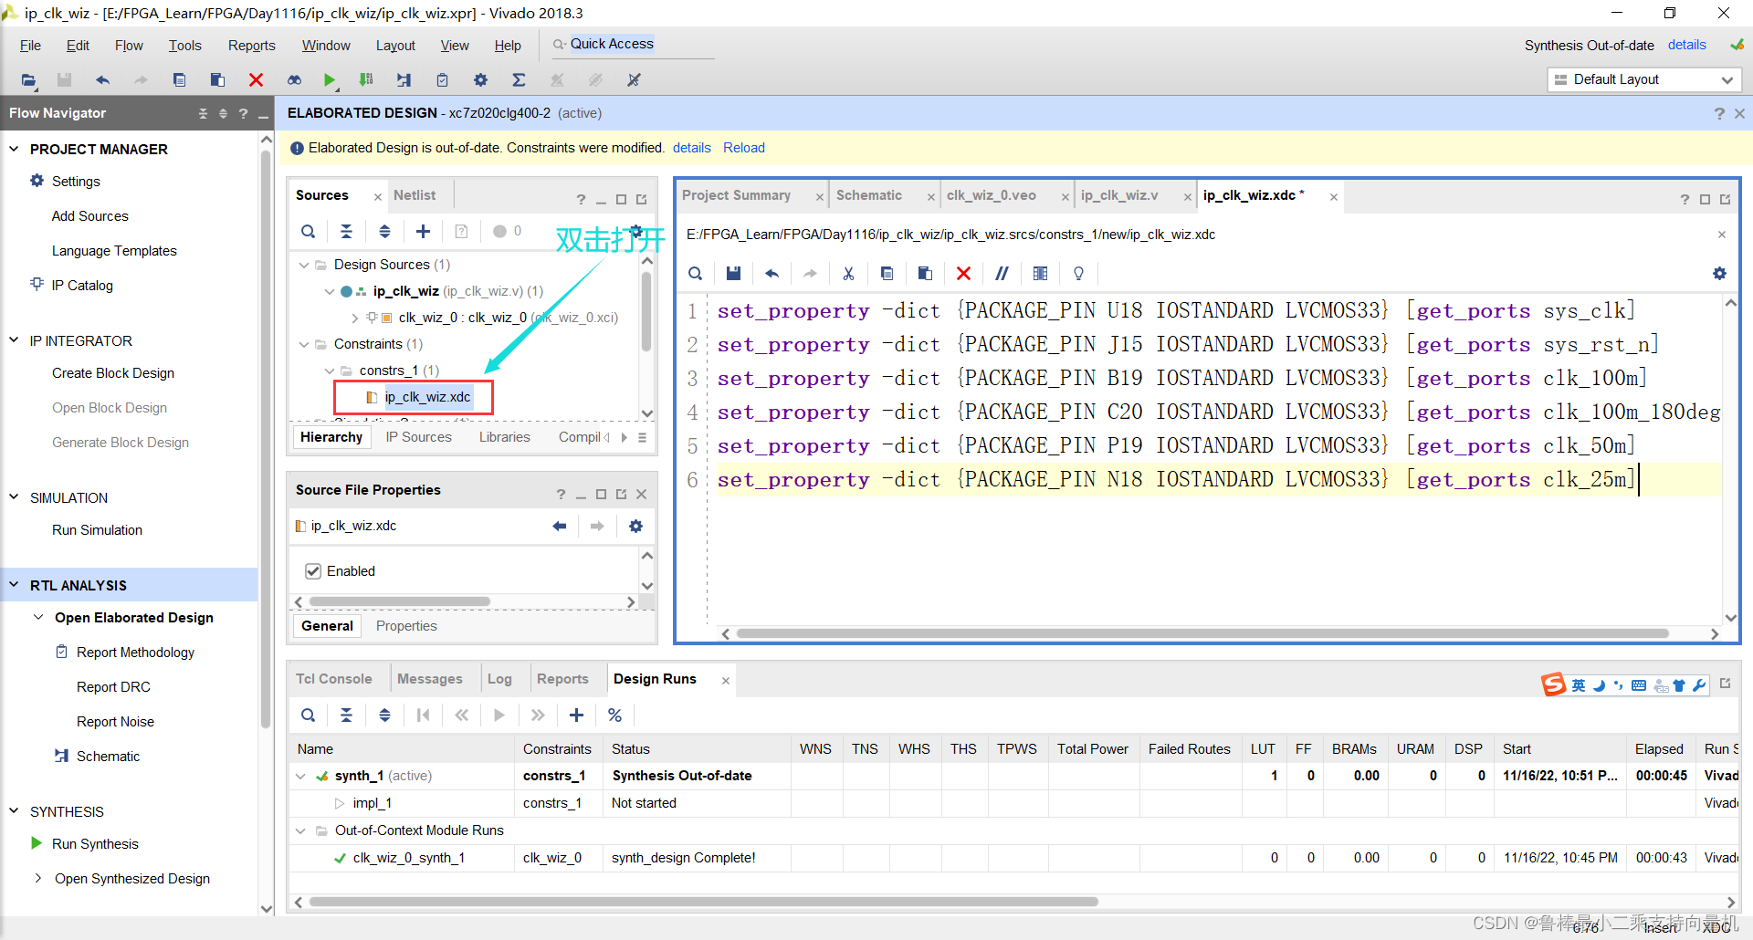Screen dimensions: 1753x940
Task: Select the impl_1 run row
Action: coord(1013,803)
